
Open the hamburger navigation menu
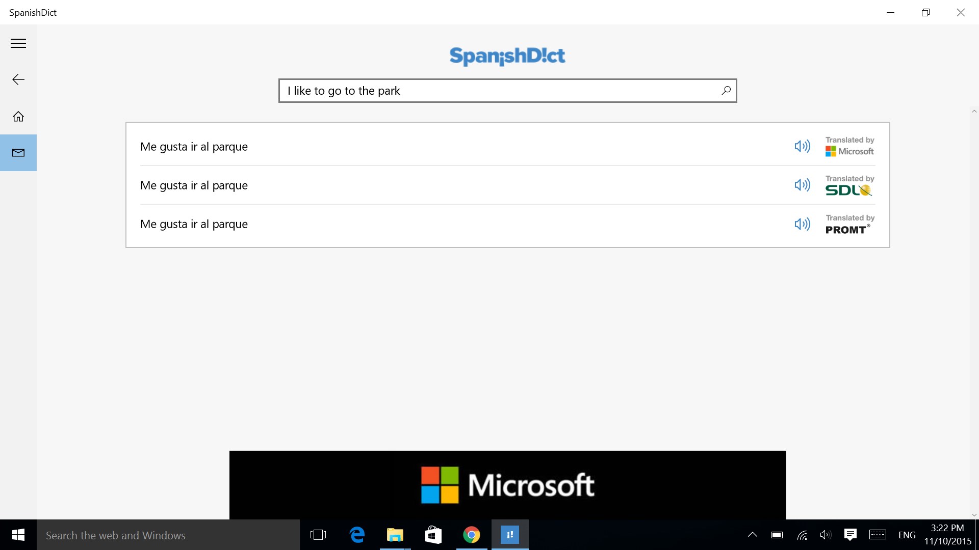coord(18,43)
